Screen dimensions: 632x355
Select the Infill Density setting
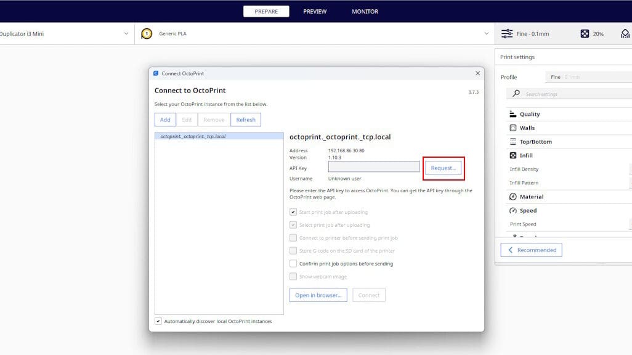tap(524, 169)
